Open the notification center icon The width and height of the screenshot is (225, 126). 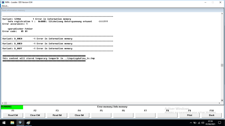pyautogui.click(x=220, y=123)
